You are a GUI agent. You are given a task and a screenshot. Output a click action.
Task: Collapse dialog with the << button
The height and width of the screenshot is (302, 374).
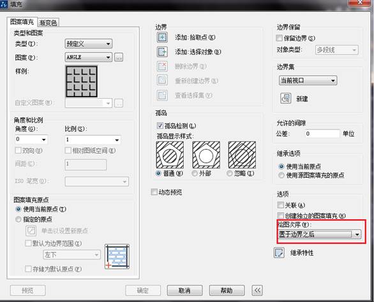257,291
